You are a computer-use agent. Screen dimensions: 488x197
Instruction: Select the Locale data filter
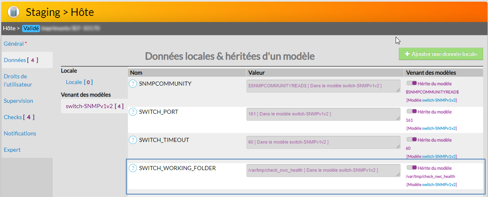[74, 82]
